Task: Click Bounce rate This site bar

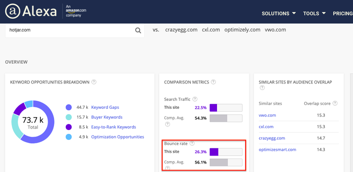Action: [226, 152]
